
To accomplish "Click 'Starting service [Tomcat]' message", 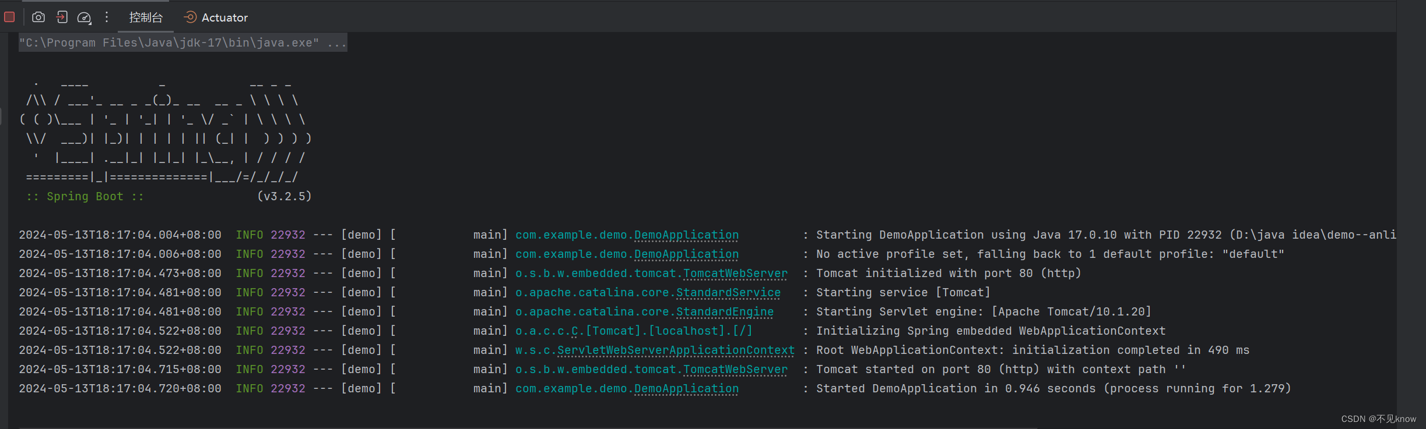I will point(903,292).
